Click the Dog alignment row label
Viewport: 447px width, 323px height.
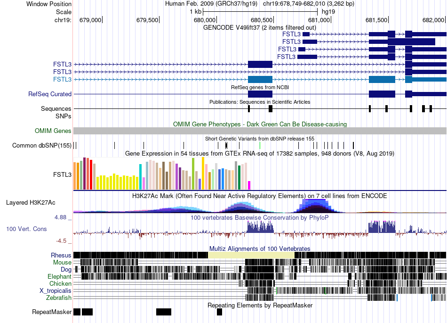66,270
